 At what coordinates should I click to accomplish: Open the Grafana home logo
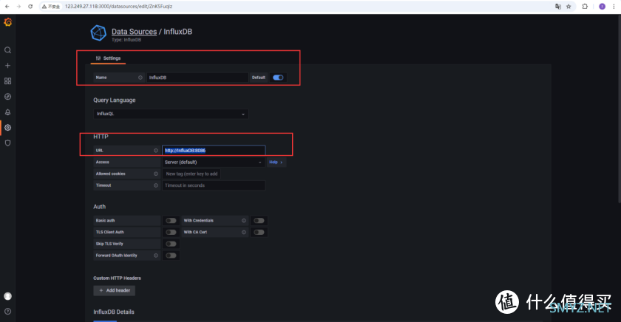[x=8, y=22]
